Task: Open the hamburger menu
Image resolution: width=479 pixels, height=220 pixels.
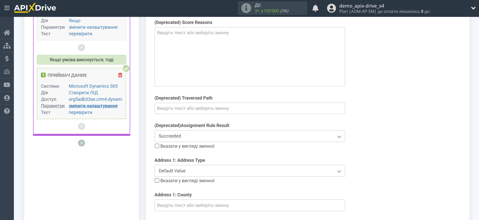Action: click(x=7, y=8)
